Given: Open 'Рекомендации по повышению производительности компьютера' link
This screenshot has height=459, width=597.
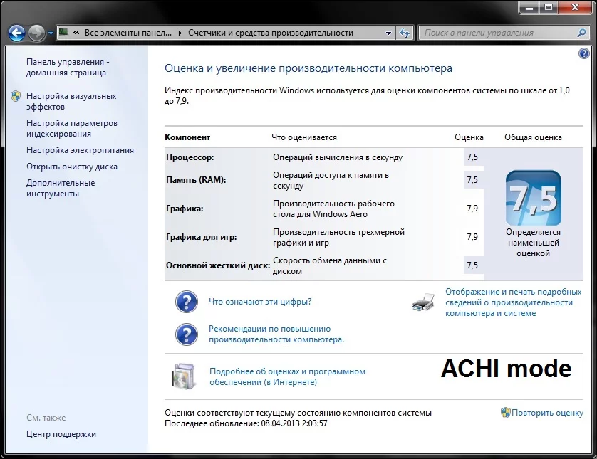Looking at the screenshot, I should tap(276, 334).
